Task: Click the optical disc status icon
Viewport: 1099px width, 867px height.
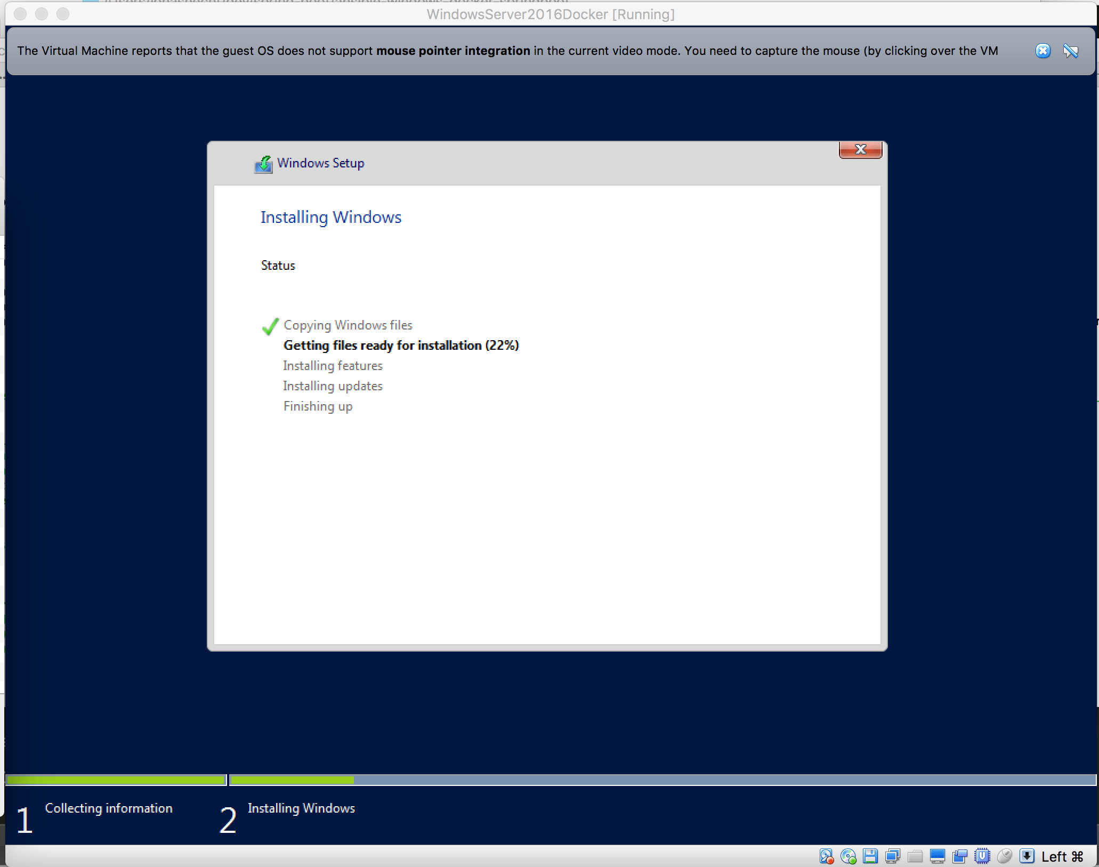Action: 848,856
